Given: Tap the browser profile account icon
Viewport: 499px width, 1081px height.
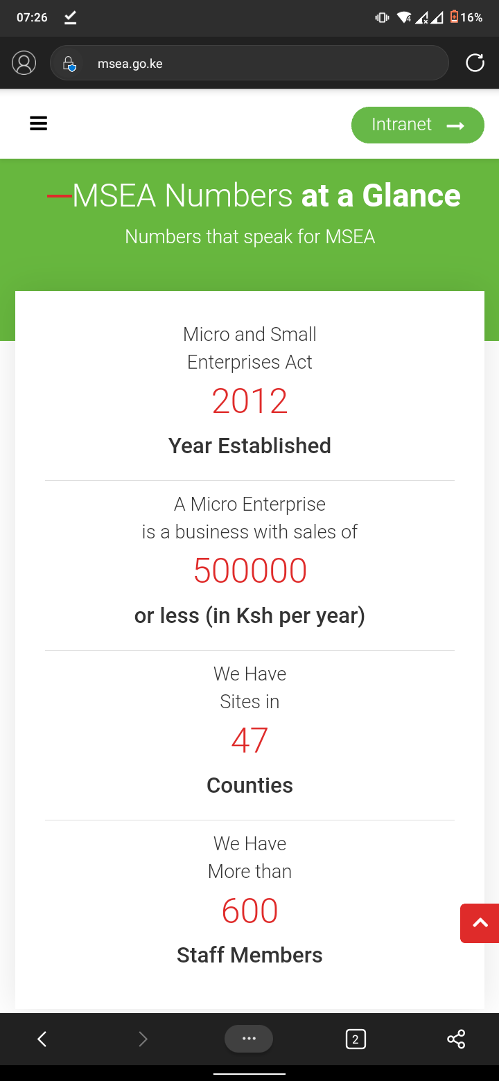Looking at the screenshot, I should click(24, 63).
